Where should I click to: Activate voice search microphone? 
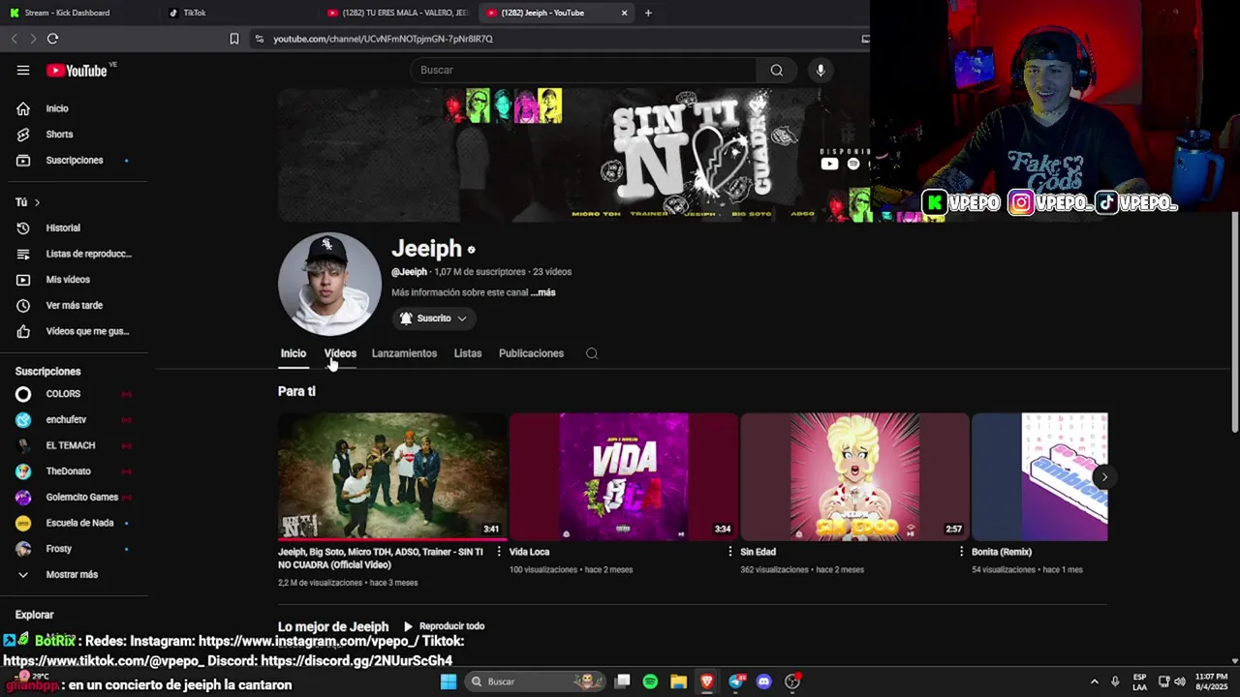point(821,70)
